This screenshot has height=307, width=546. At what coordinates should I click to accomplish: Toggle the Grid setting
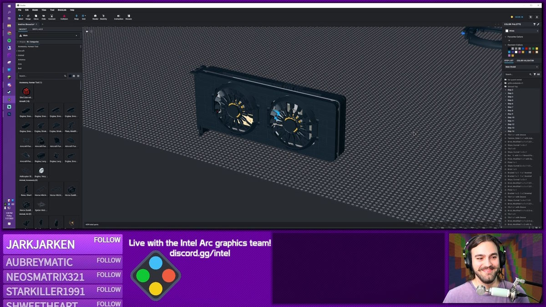tap(84, 17)
